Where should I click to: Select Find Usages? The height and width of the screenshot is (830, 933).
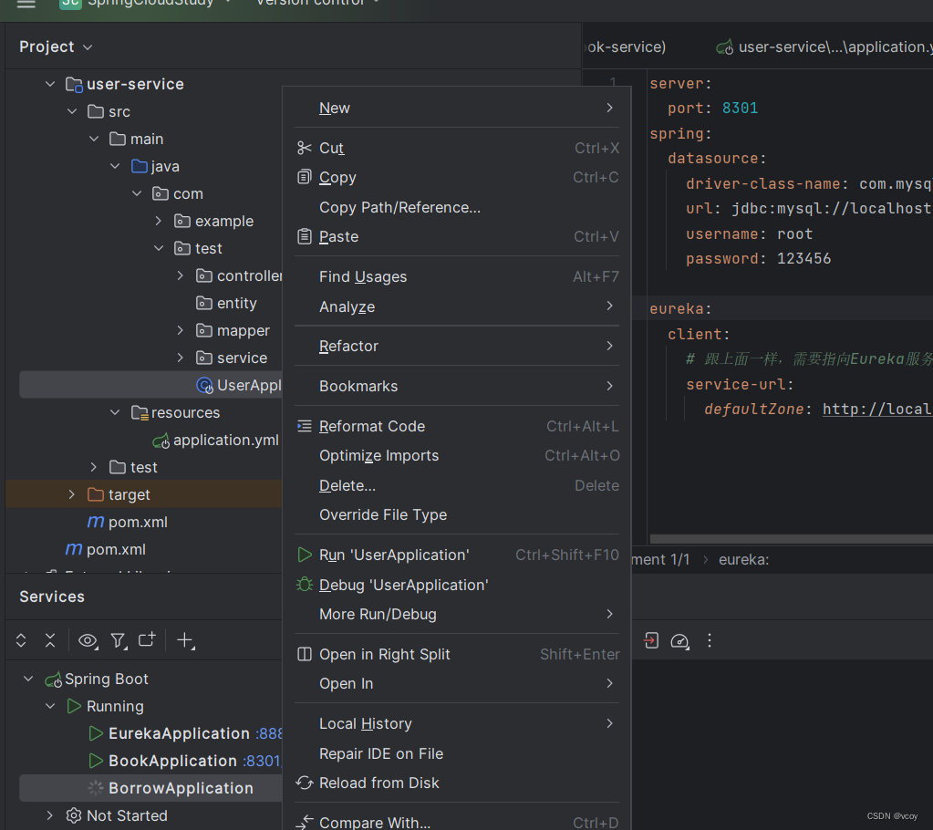(x=457, y=276)
